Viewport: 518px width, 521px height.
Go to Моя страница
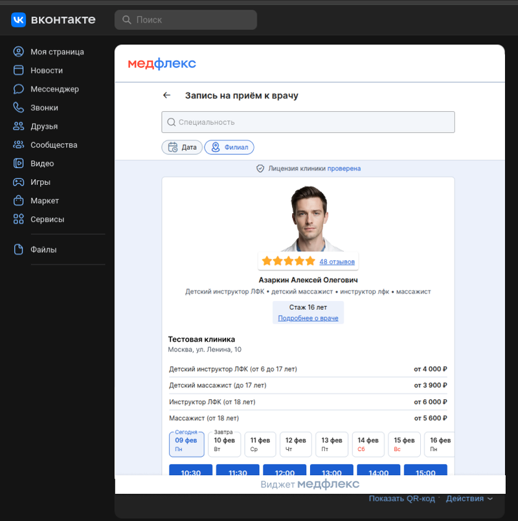[x=56, y=52]
